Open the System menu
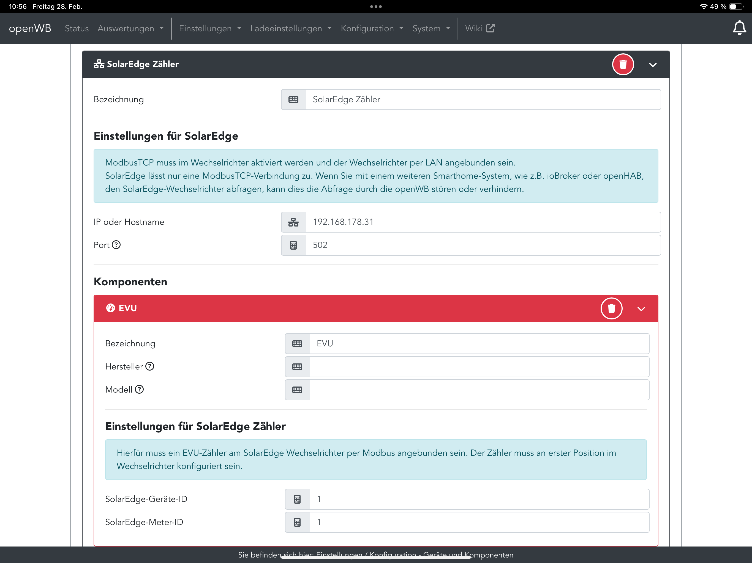The image size is (752, 563). [x=431, y=29]
